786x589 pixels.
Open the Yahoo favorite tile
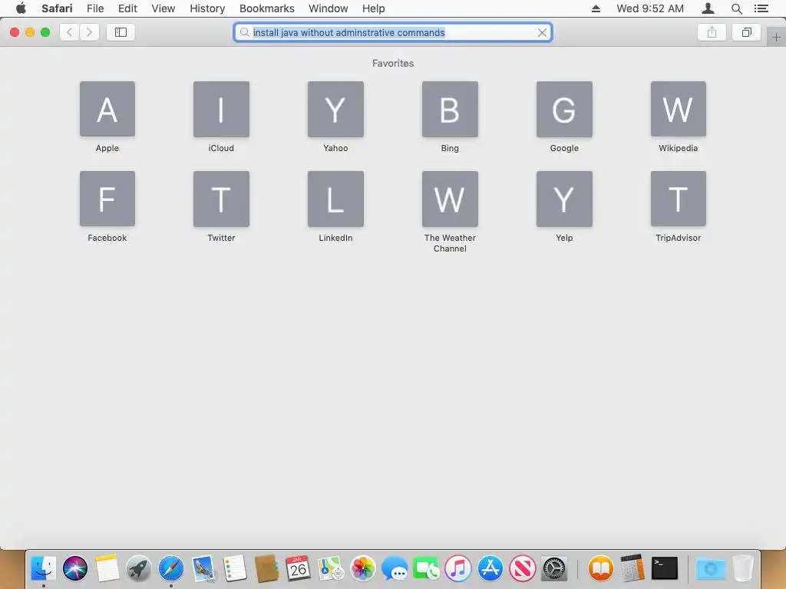click(335, 109)
